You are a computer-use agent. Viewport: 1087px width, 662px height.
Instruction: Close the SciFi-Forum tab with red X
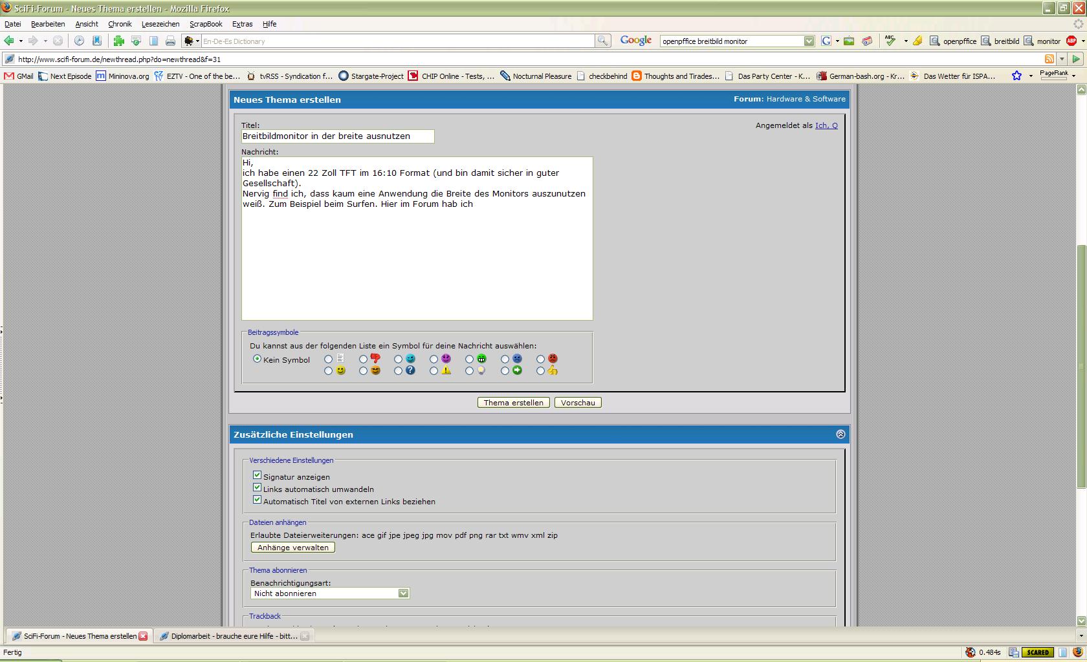coord(143,636)
